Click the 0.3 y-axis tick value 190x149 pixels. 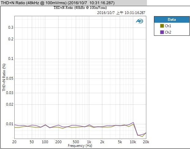click(11, 27)
